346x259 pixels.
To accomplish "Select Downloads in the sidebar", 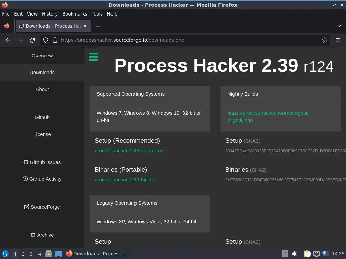I will point(42,73).
